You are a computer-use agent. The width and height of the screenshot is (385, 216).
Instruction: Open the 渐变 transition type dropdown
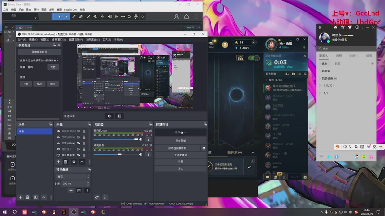[x=73, y=177]
